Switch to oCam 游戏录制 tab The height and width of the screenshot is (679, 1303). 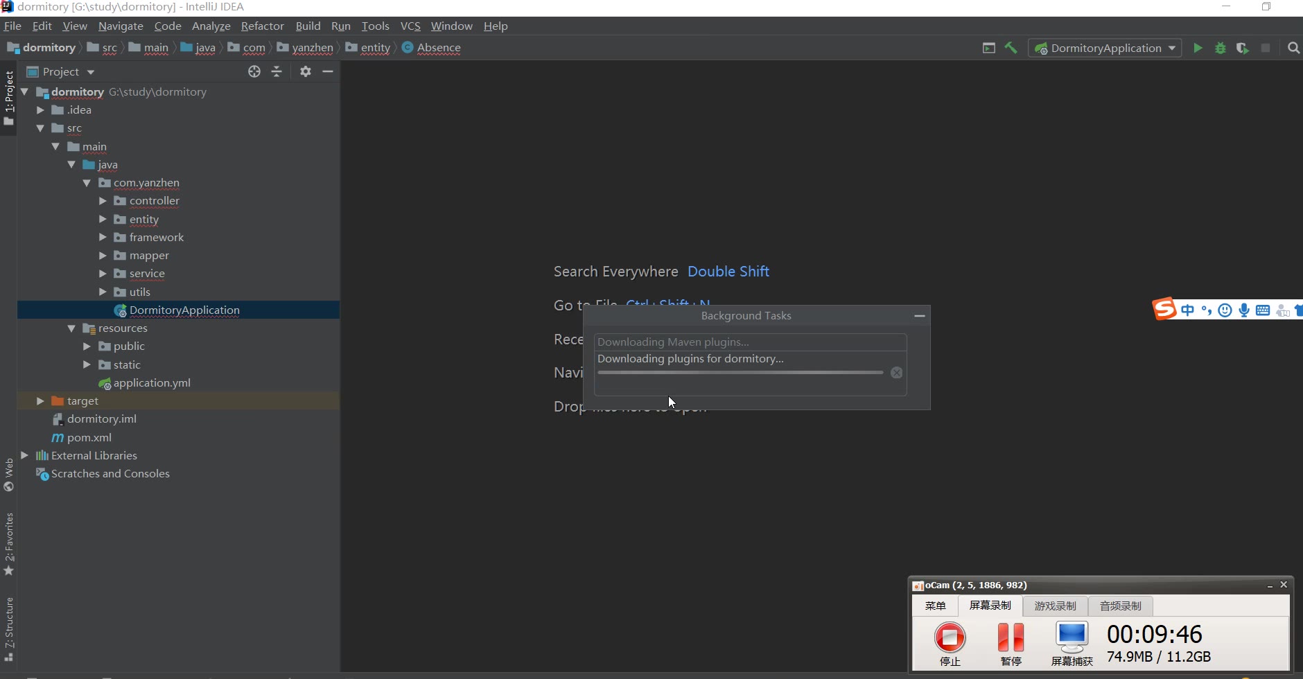[x=1055, y=606]
